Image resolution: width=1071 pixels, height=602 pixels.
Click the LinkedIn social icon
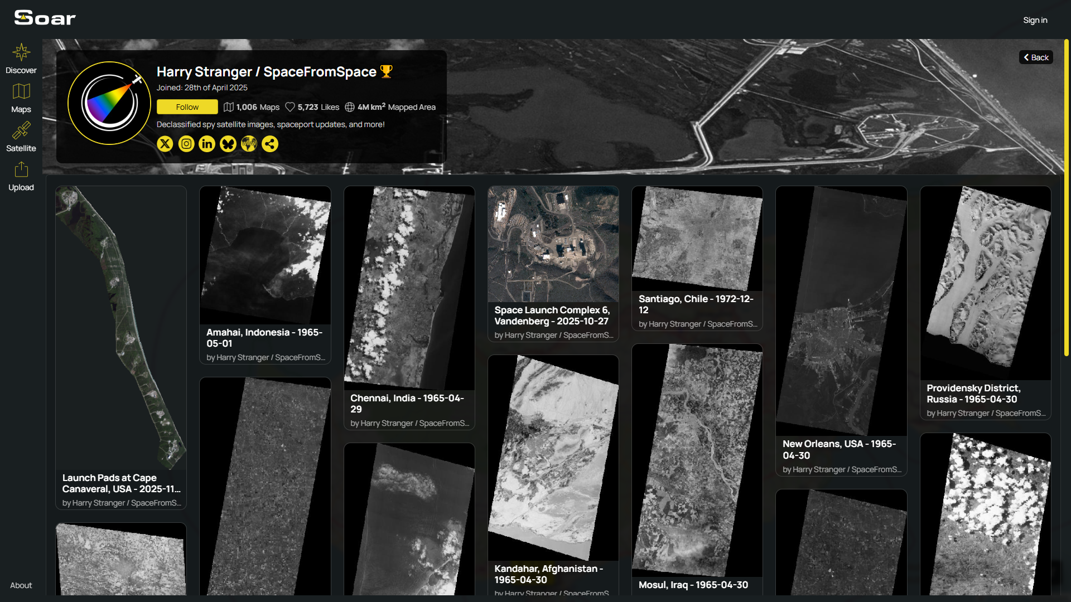coord(207,144)
